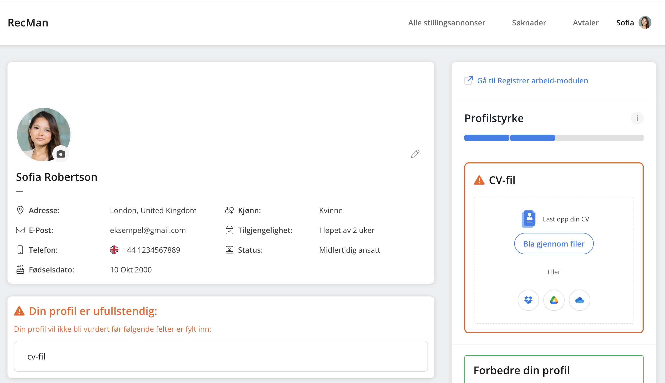Click Bla gjennom filer button

[554, 244]
